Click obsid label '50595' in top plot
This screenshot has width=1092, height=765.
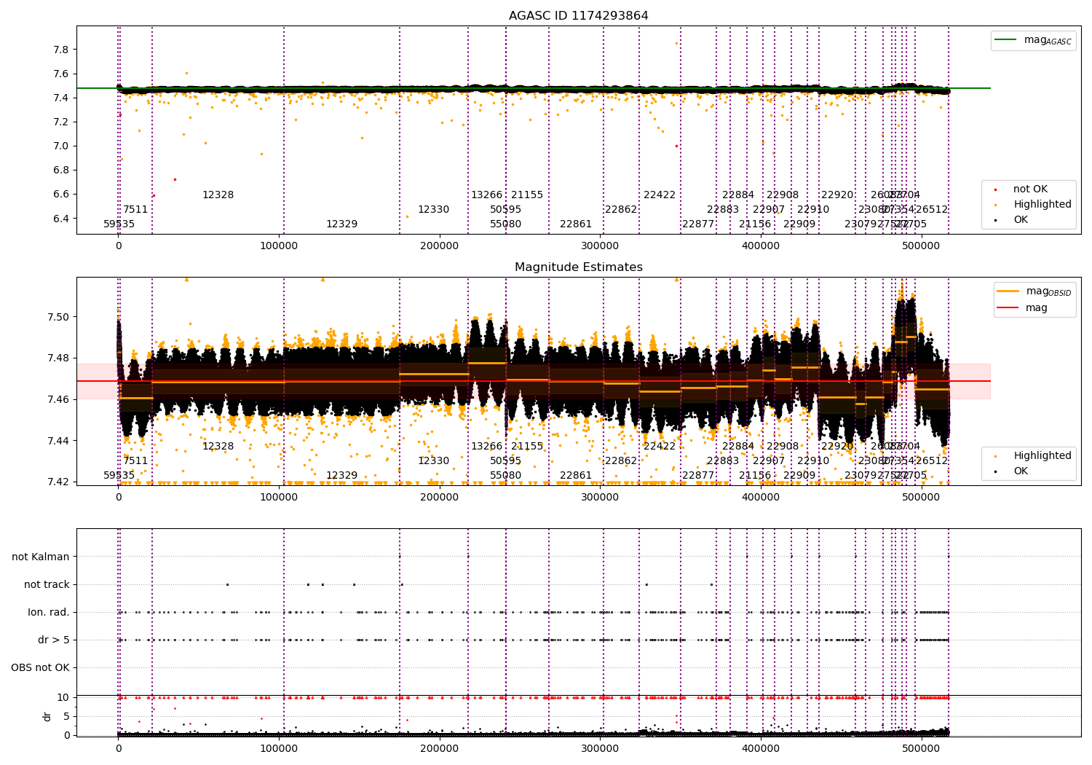(505, 210)
